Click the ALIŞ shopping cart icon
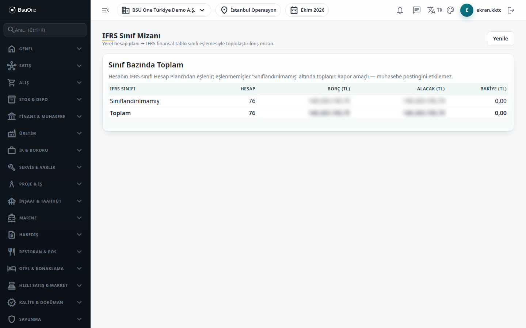The width and height of the screenshot is (526, 328). coord(12,83)
